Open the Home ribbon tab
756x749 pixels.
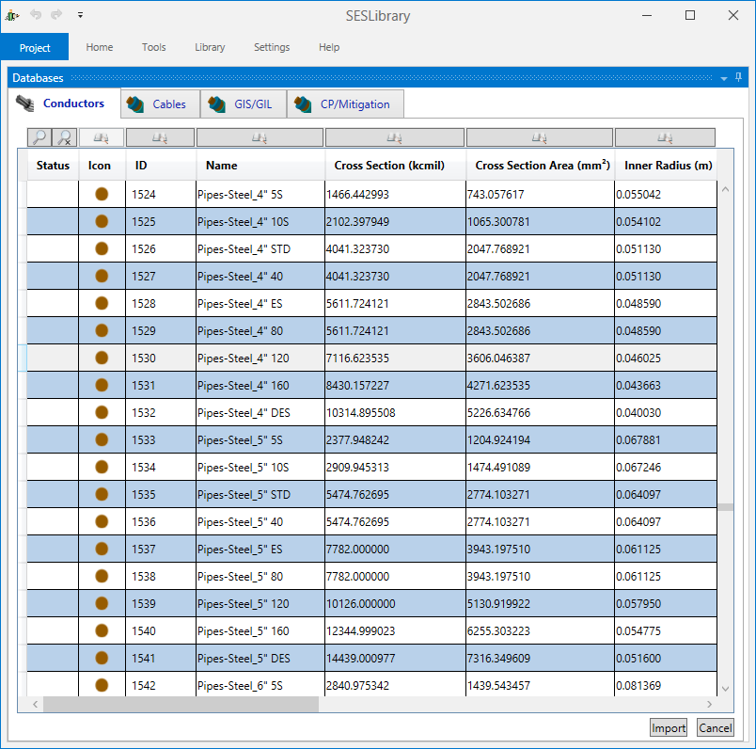100,47
